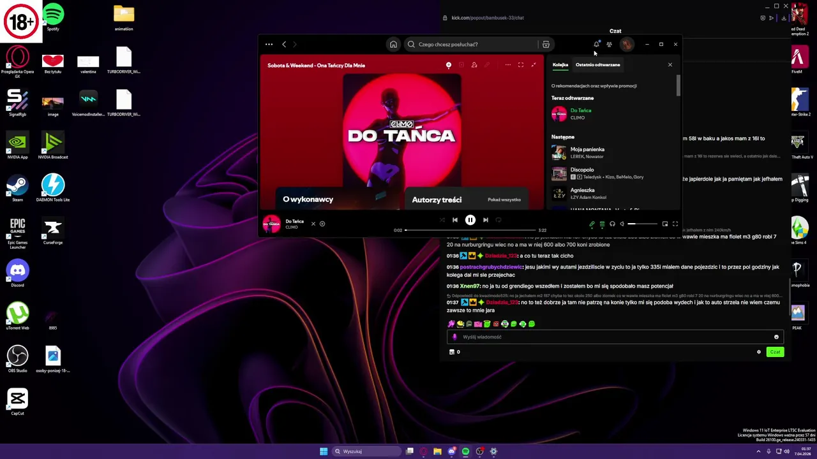Viewport: 817px width, 459px height.
Task: Toggle the queue view button
Action: pyautogui.click(x=602, y=224)
